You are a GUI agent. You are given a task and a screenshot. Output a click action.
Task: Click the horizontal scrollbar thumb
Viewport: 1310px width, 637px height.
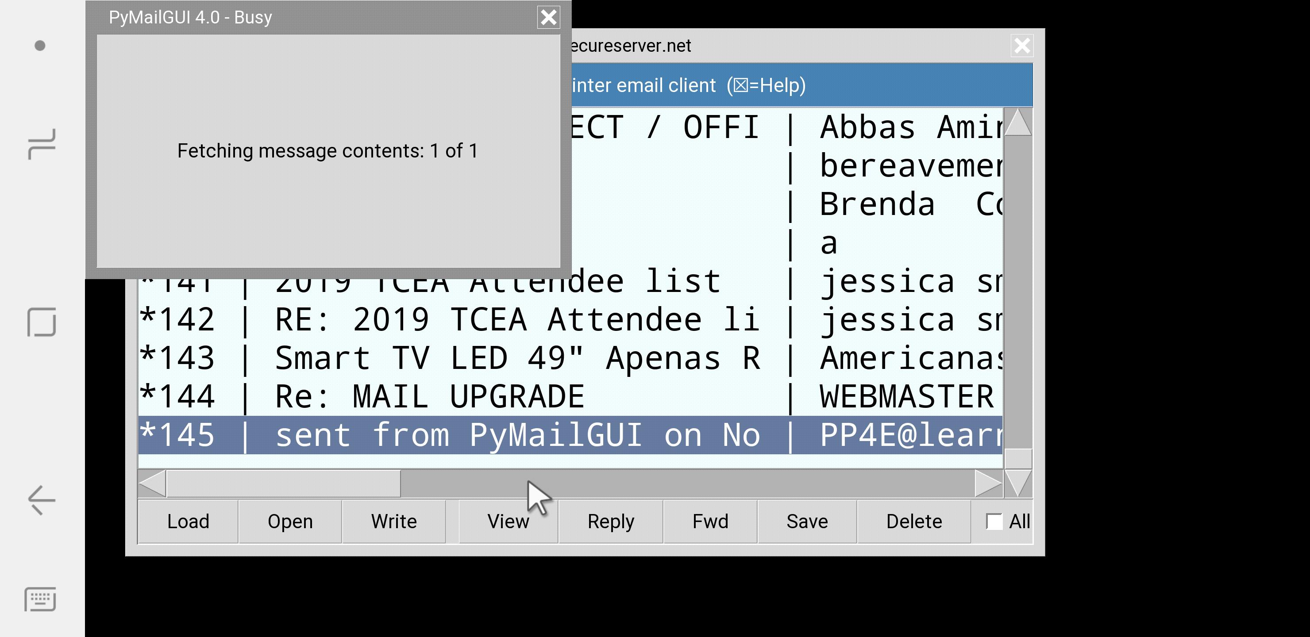tap(283, 483)
